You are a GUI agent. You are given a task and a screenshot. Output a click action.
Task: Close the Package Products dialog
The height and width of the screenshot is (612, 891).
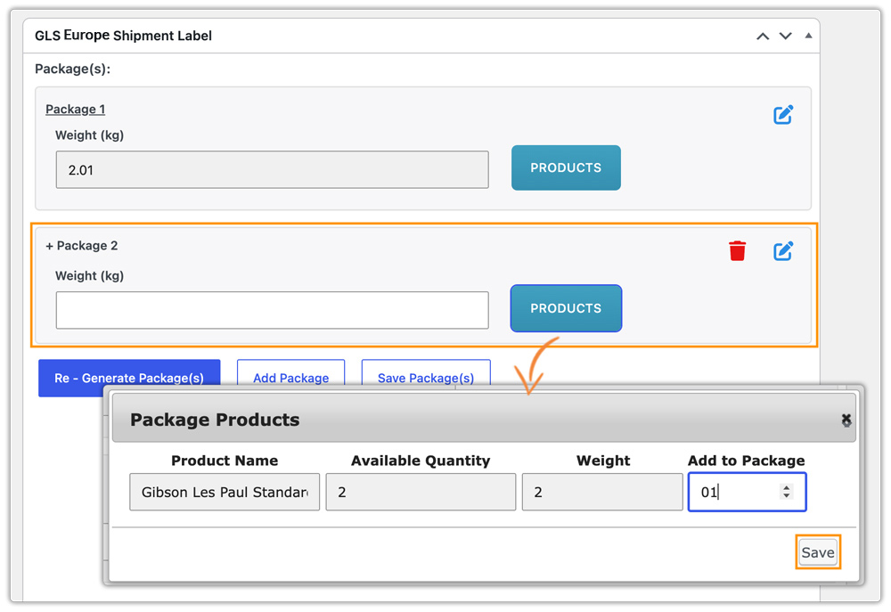pyautogui.click(x=846, y=420)
